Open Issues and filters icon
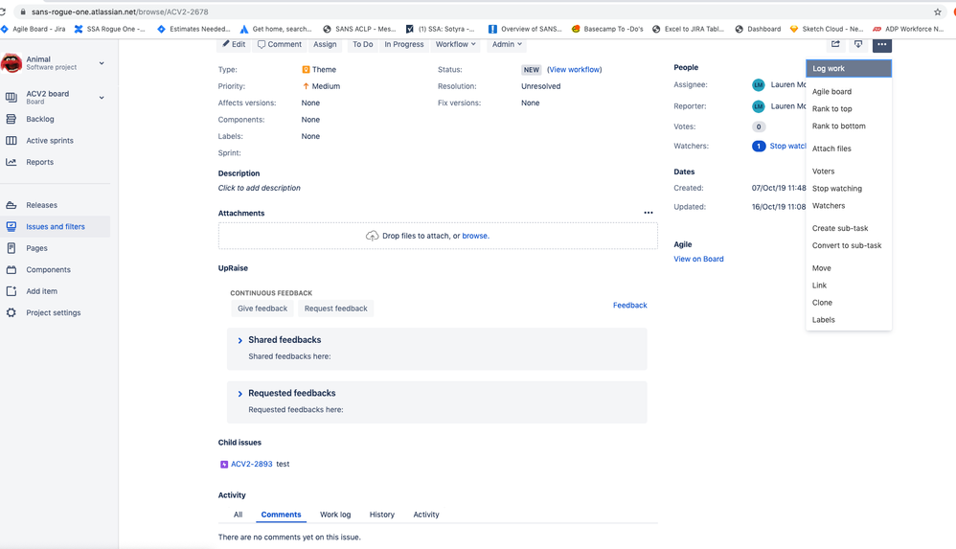 click(x=11, y=226)
